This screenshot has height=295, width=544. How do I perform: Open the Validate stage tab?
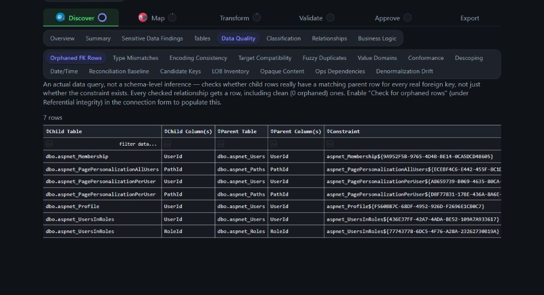pos(316,18)
